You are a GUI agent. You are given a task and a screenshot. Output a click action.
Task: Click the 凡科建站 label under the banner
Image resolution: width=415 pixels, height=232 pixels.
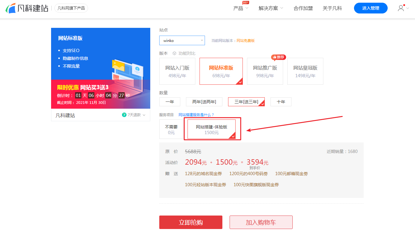click(65, 115)
